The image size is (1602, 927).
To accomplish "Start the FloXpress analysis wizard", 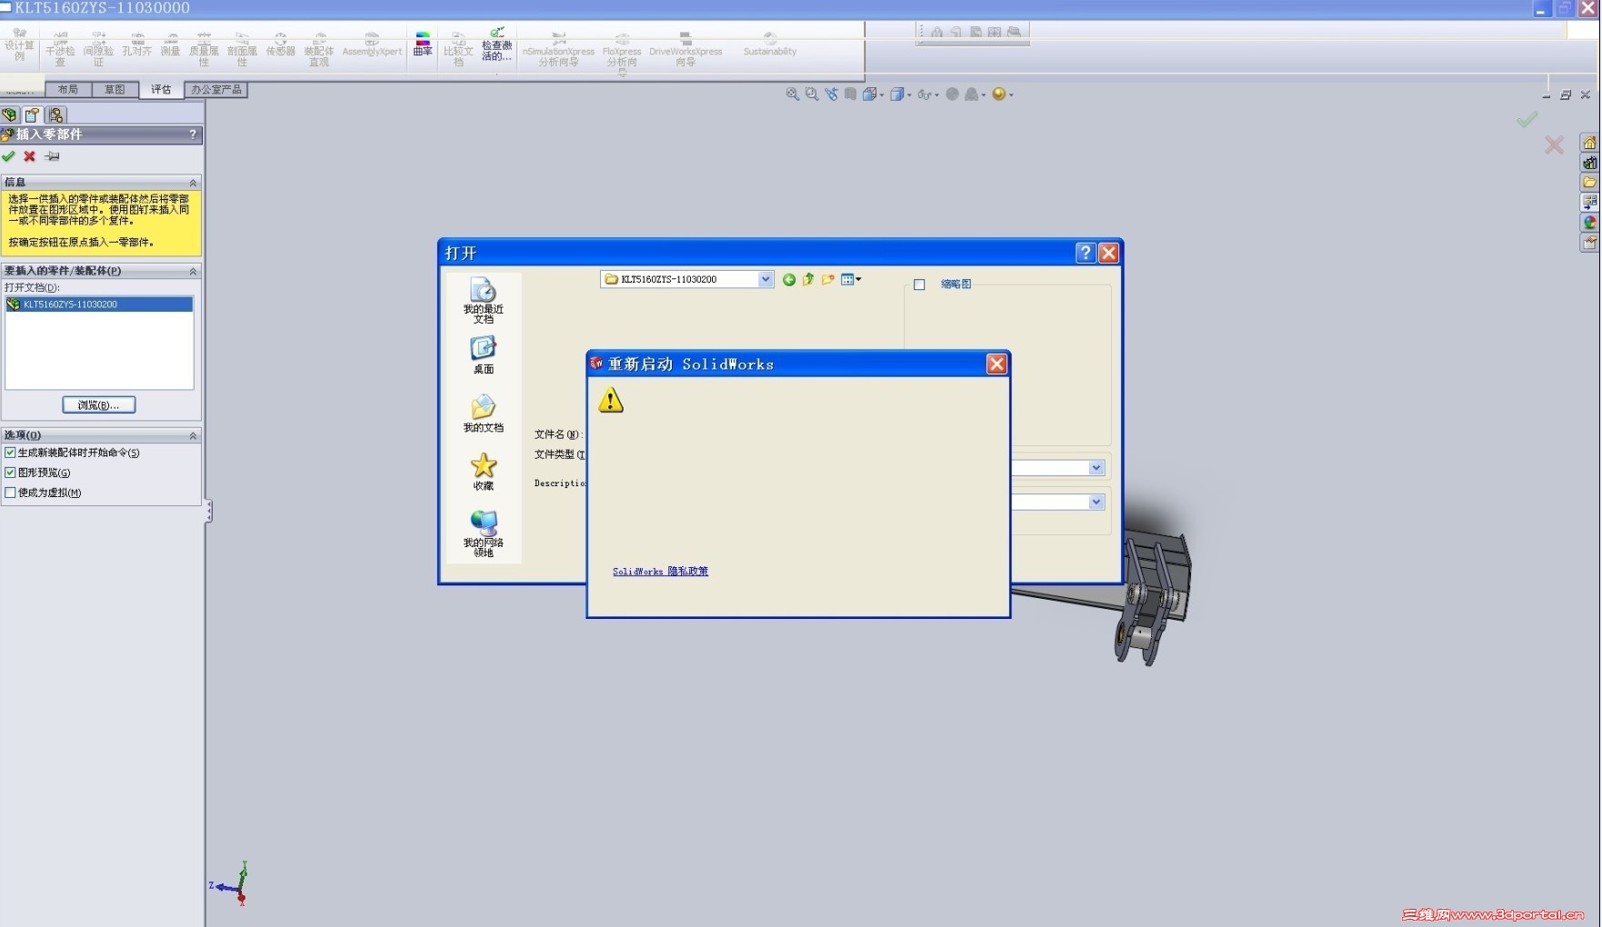I will point(622,53).
